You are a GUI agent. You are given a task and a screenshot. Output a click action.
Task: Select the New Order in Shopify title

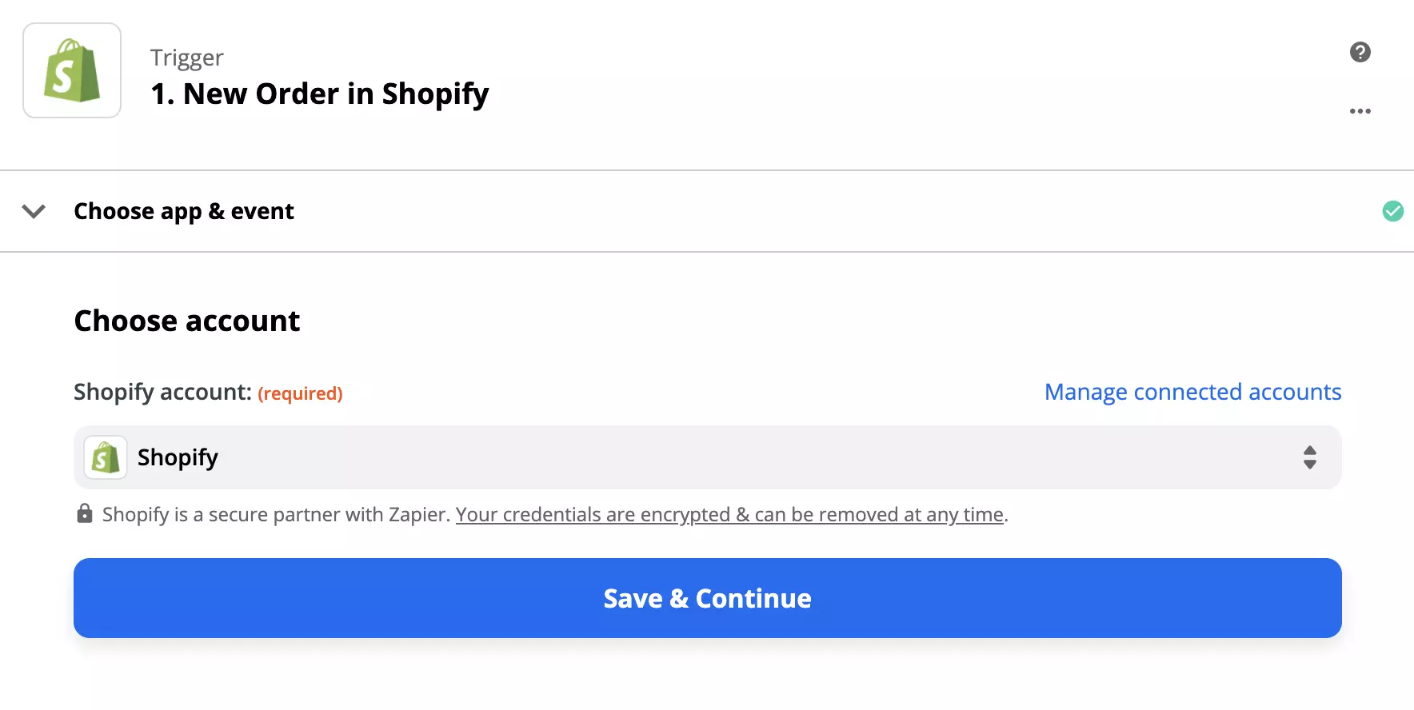pos(319,94)
